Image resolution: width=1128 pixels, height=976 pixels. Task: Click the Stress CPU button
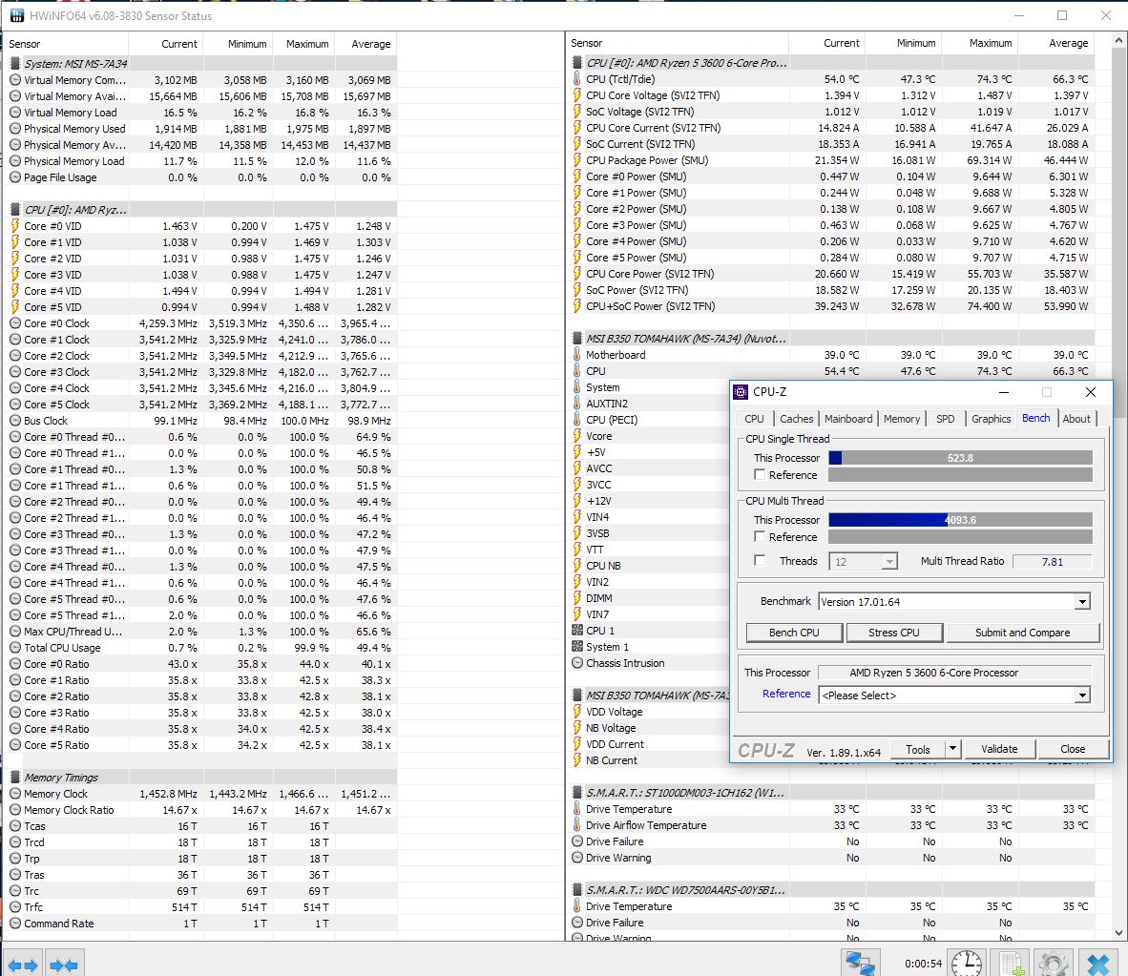point(893,633)
